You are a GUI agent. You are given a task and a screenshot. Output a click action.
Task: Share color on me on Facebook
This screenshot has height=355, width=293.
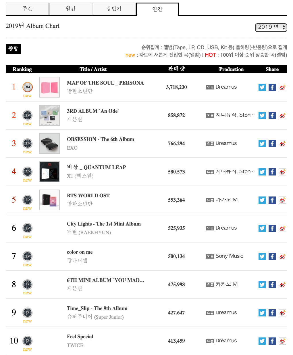point(272,256)
